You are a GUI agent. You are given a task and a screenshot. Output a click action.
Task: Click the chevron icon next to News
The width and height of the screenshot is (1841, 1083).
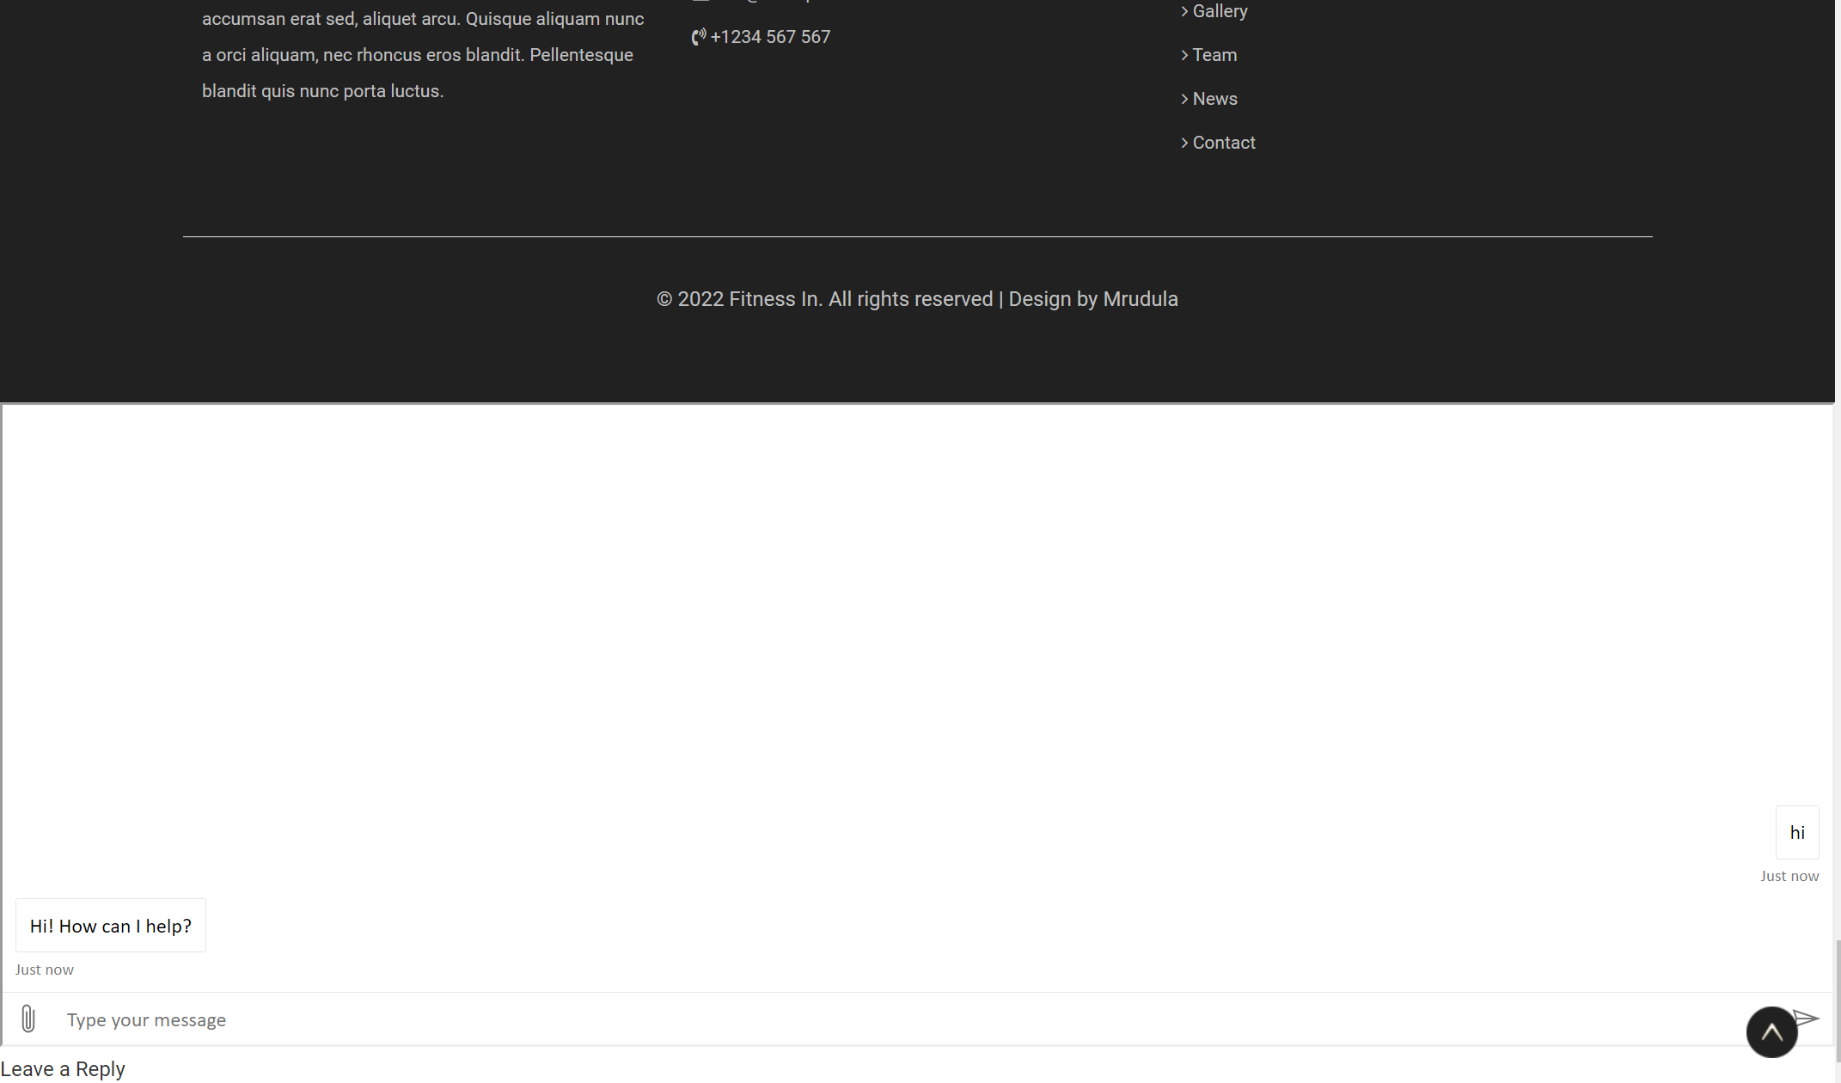[1184, 98]
